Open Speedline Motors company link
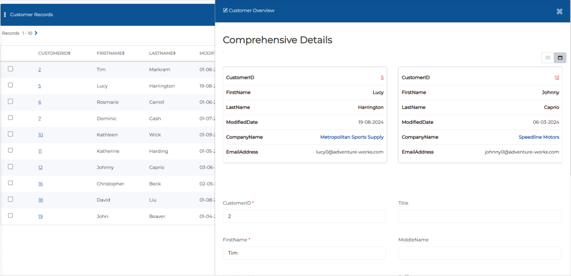Screen dimensions: 571x276 pos(539,137)
